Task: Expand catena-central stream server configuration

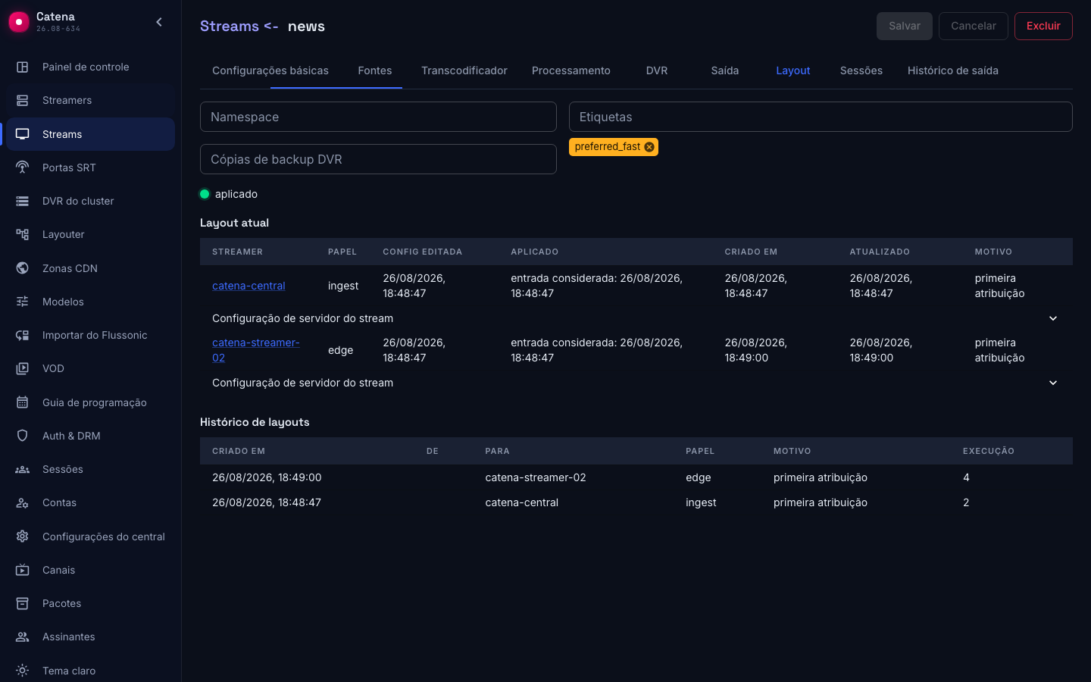Action: (x=1053, y=318)
